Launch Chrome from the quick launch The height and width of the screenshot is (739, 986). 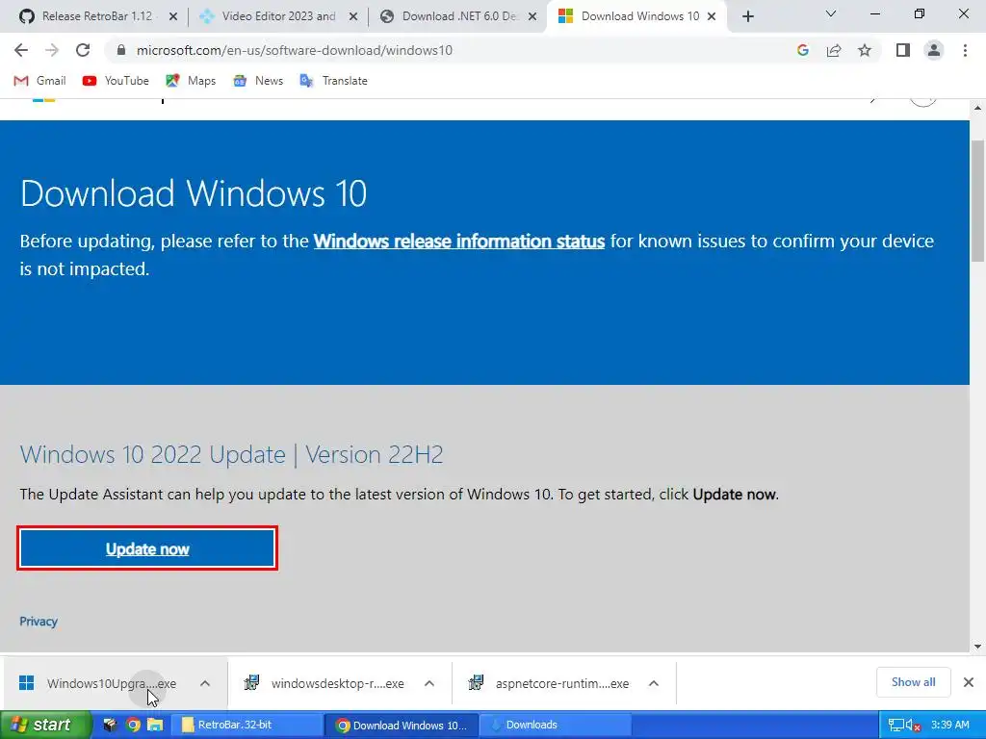click(133, 726)
